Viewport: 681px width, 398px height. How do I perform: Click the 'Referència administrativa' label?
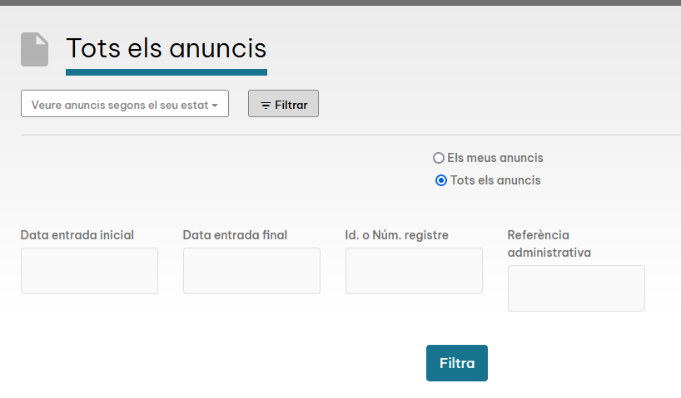click(x=549, y=243)
